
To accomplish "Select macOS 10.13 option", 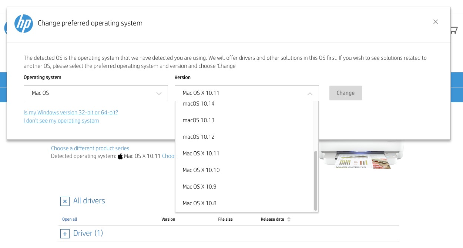I will (199, 120).
